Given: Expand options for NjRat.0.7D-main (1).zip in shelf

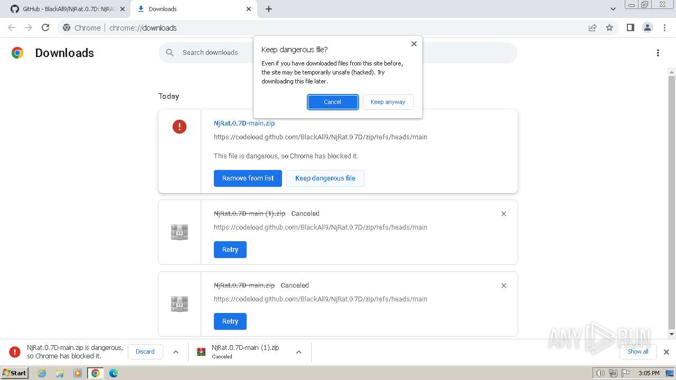Looking at the screenshot, I should (x=299, y=352).
